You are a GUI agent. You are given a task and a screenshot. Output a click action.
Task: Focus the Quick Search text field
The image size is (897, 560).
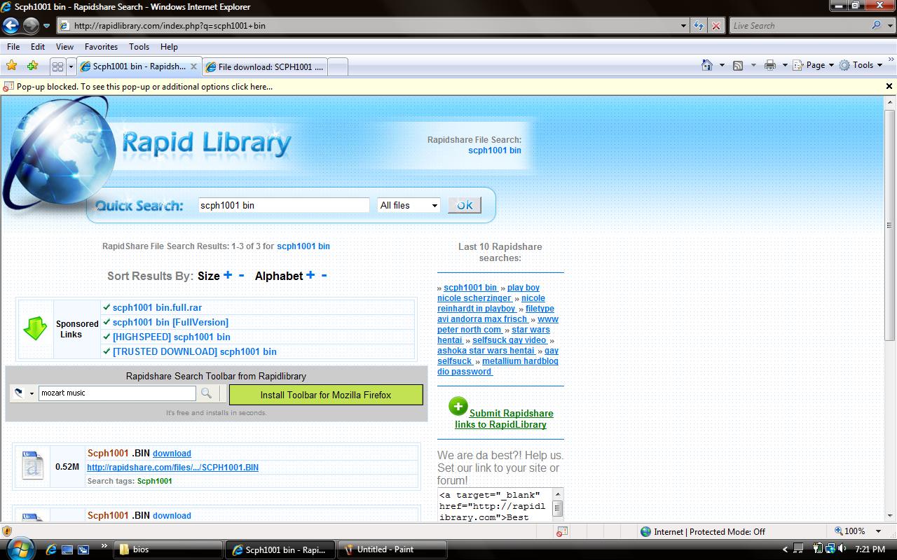[x=283, y=205]
